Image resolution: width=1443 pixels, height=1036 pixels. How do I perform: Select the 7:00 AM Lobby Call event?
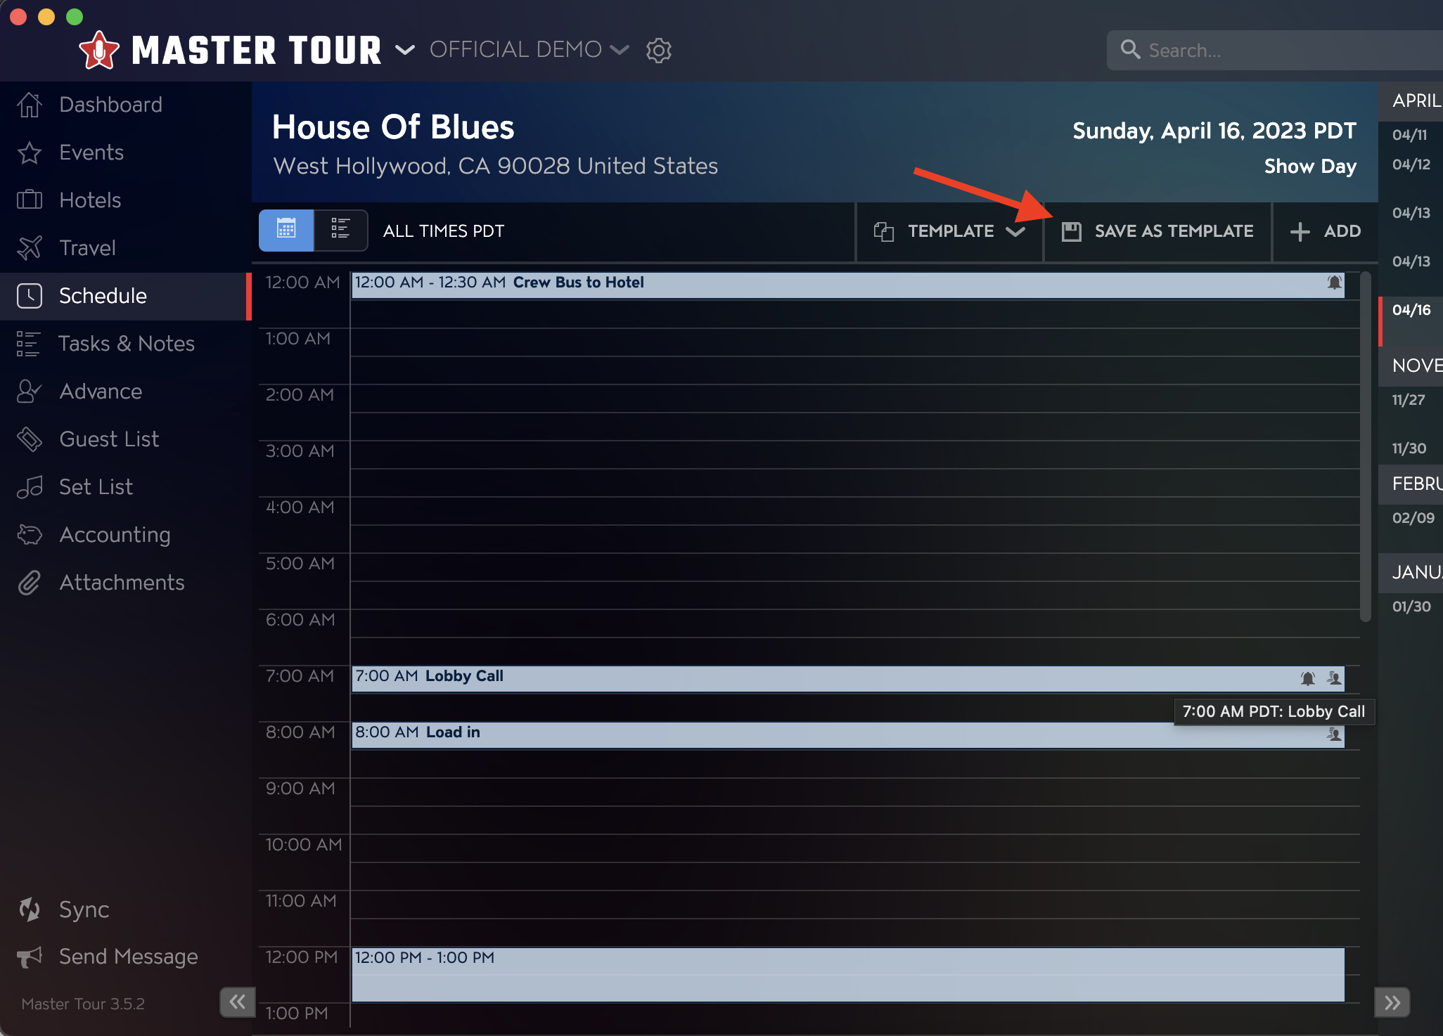tap(847, 678)
